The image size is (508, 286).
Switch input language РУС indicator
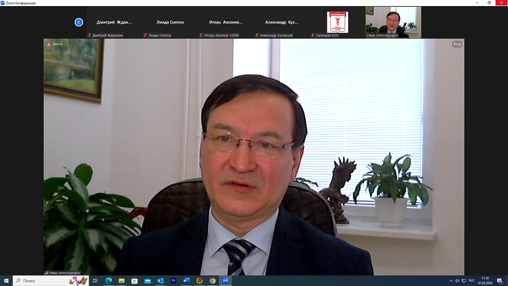[471, 281]
